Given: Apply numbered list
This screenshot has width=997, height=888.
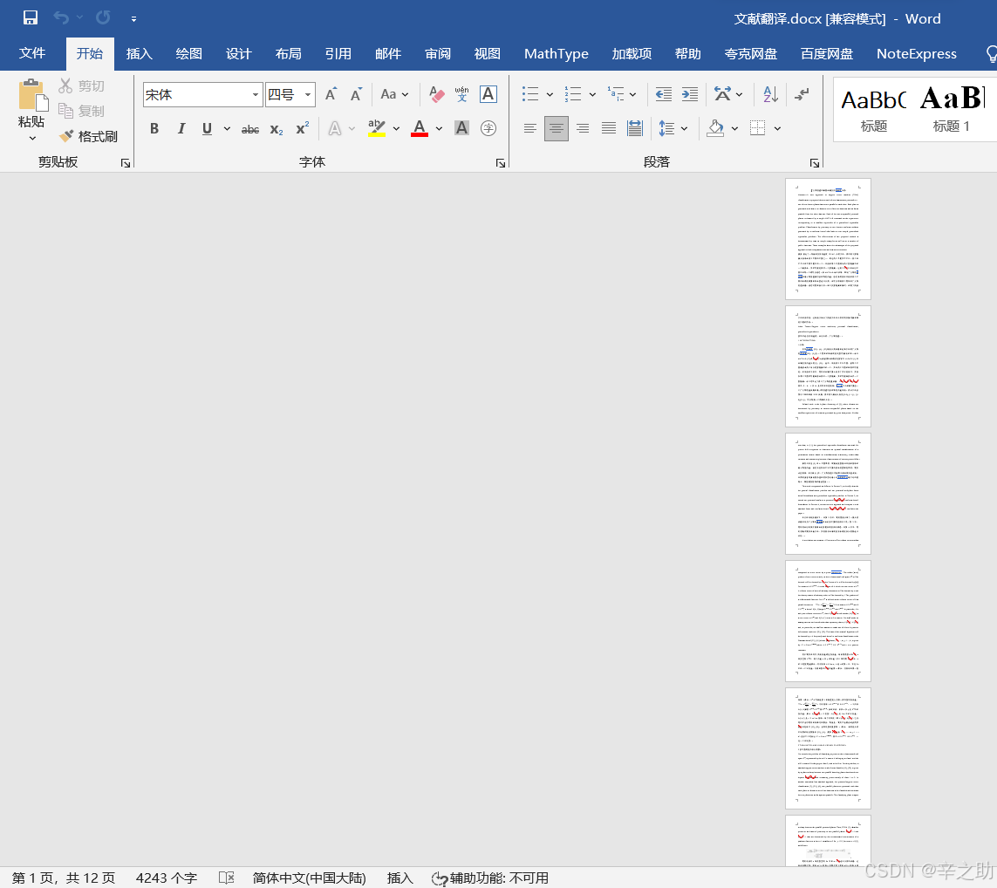Looking at the screenshot, I should (573, 95).
